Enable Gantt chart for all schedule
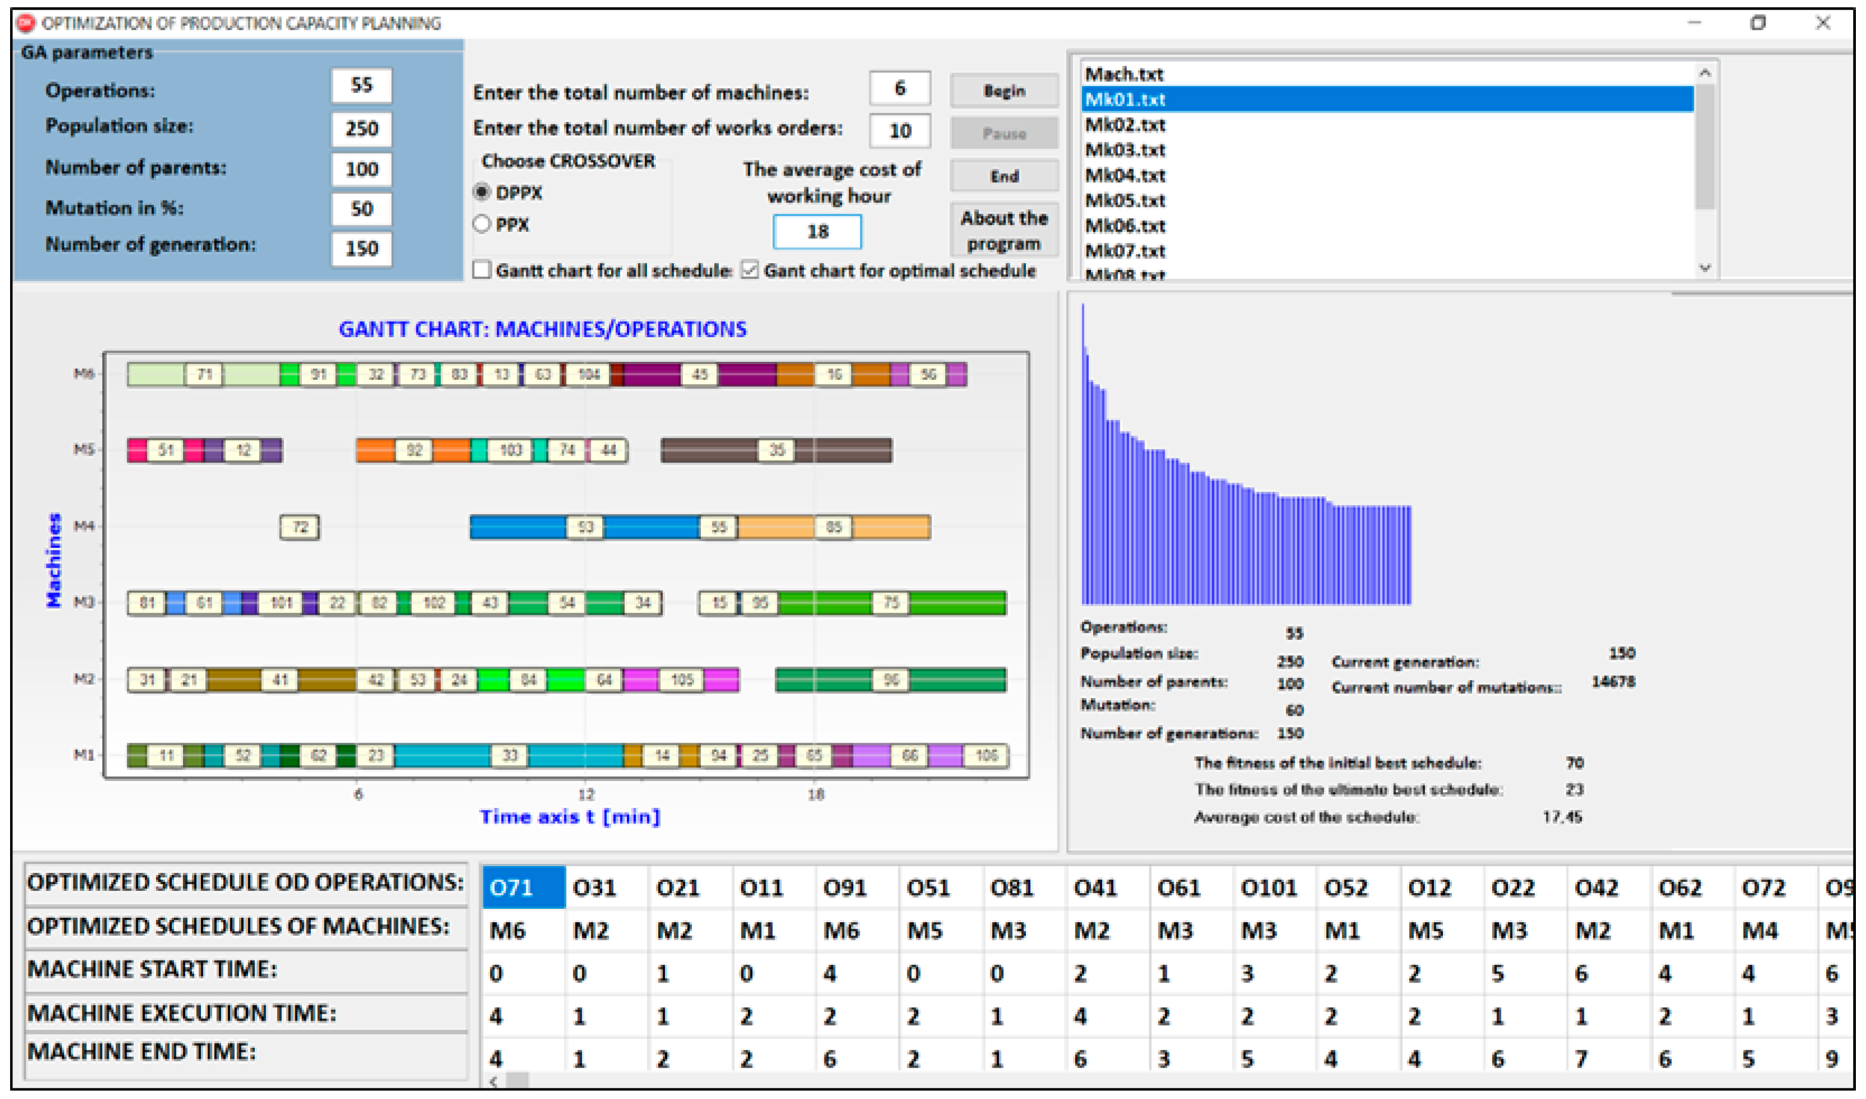Screen dimensions: 1866x1099 click(482, 270)
